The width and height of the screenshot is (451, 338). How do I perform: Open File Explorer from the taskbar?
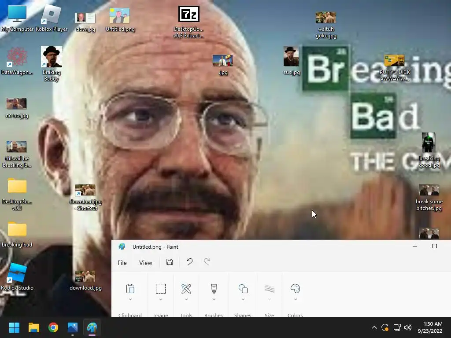tap(33, 327)
